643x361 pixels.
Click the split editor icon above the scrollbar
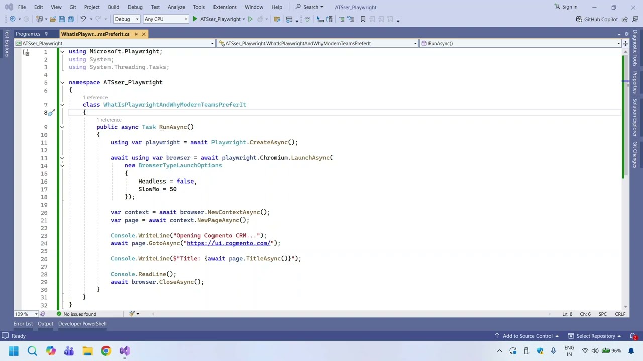[x=625, y=43]
